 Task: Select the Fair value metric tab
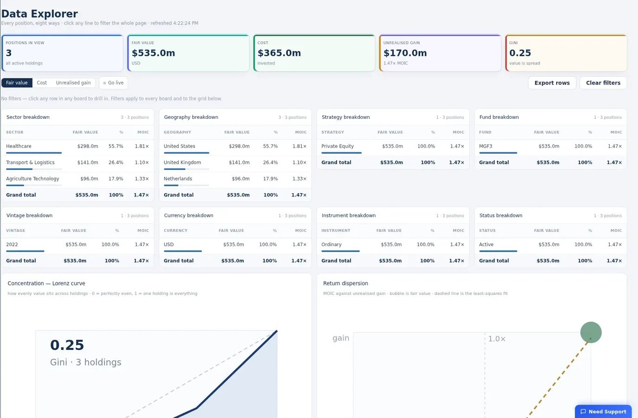click(x=17, y=83)
